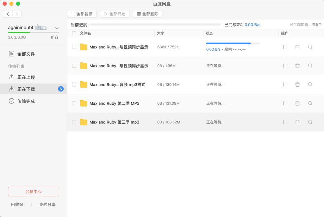Switch to 正在上传 list
This screenshot has height=217, width=324.
33,77
